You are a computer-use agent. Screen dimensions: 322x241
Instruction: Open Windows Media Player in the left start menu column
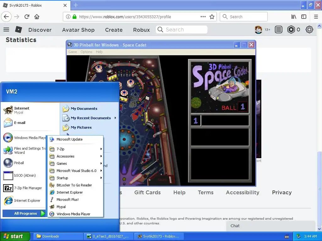(24, 138)
